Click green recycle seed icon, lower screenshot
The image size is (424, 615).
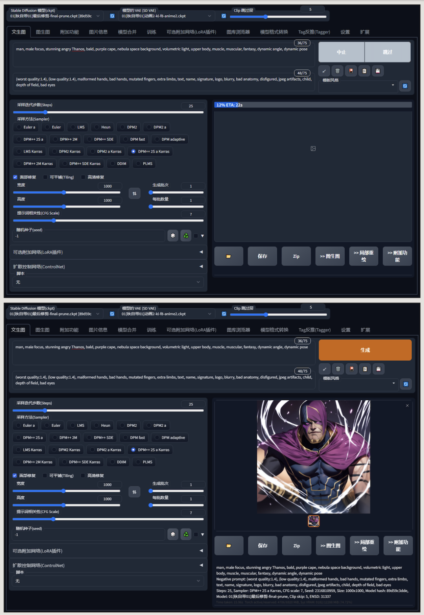pyautogui.click(x=186, y=534)
